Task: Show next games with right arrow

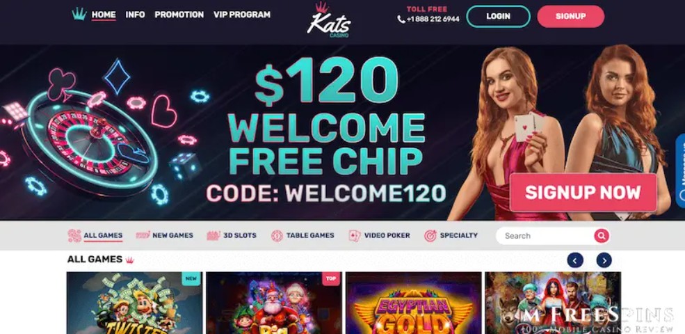Action: tap(604, 260)
